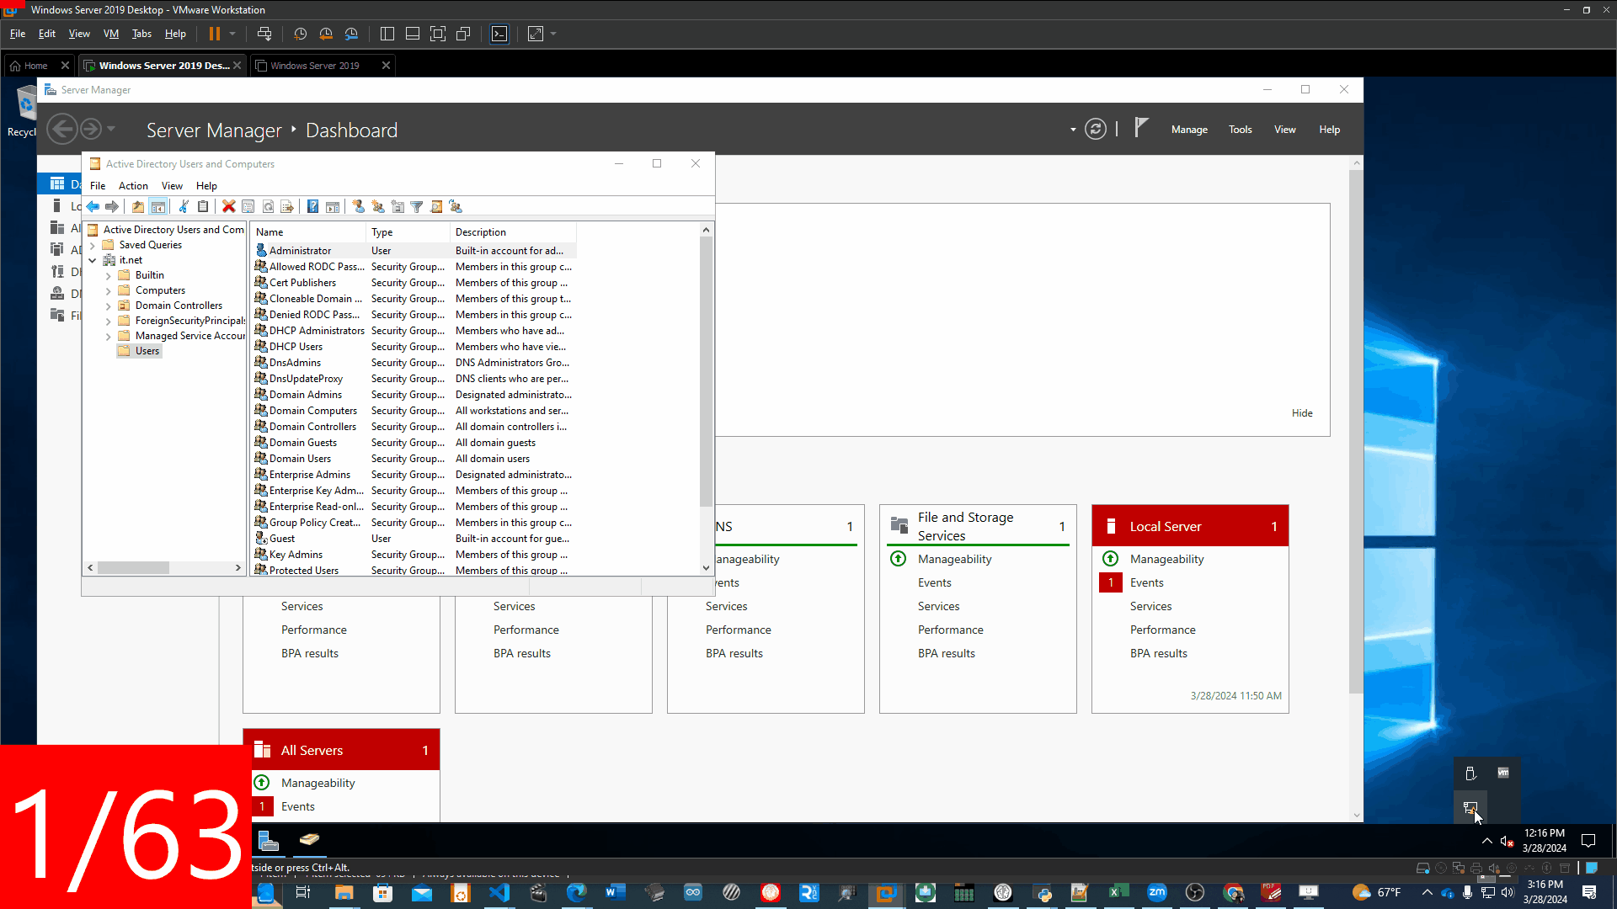Click the Create new user icon
Viewport: 1617px width, 909px height.
click(358, 206)
